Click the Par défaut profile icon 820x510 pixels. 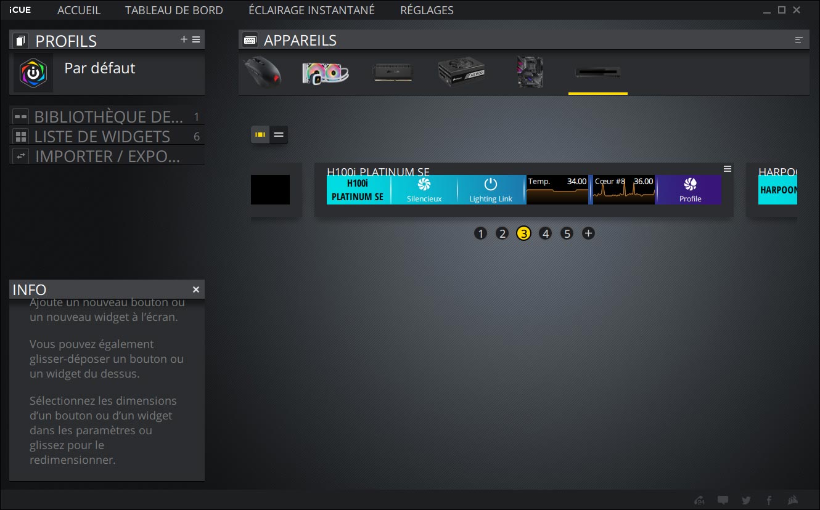33,73
